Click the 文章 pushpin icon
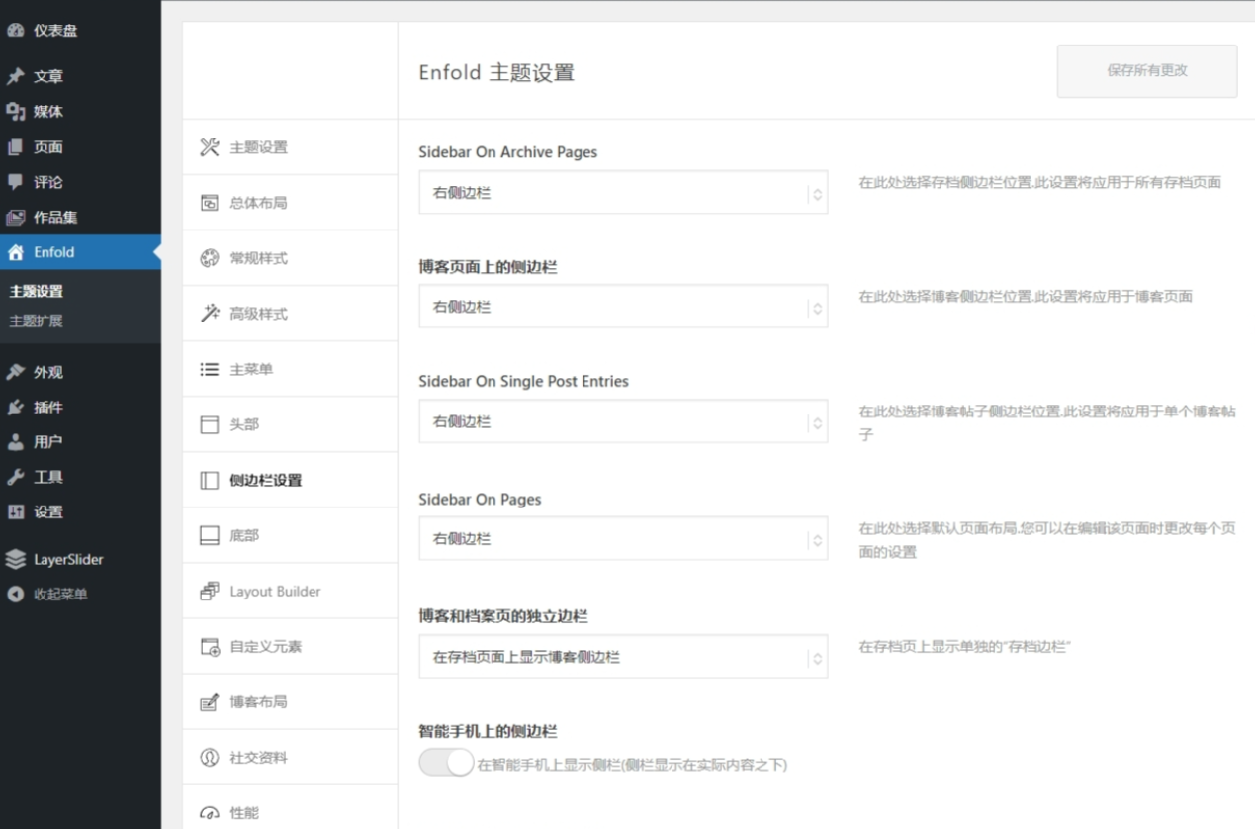The image size is (1255, 829). click(15, 76)
